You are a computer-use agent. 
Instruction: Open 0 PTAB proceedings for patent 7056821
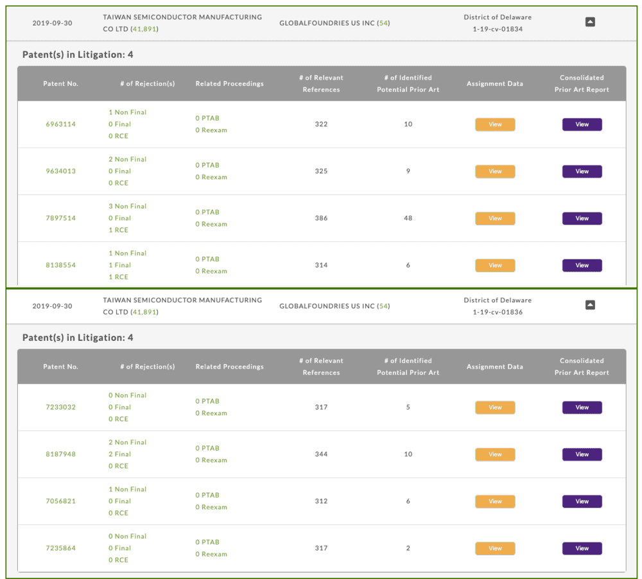pos(207,495)
